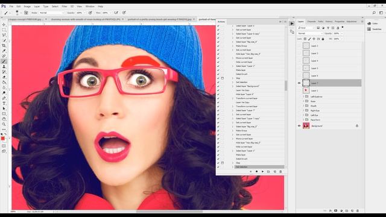Click stop recording in Actions panel
The width and height of the screenshot is (386, 217).
pyautogui.click(x=251, y=171)
